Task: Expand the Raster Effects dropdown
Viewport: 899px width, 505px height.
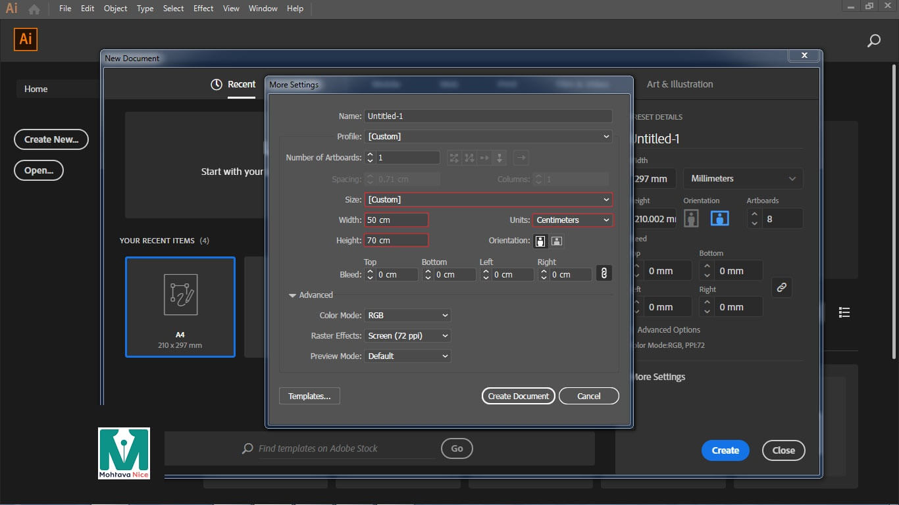Action: point(408,336)
